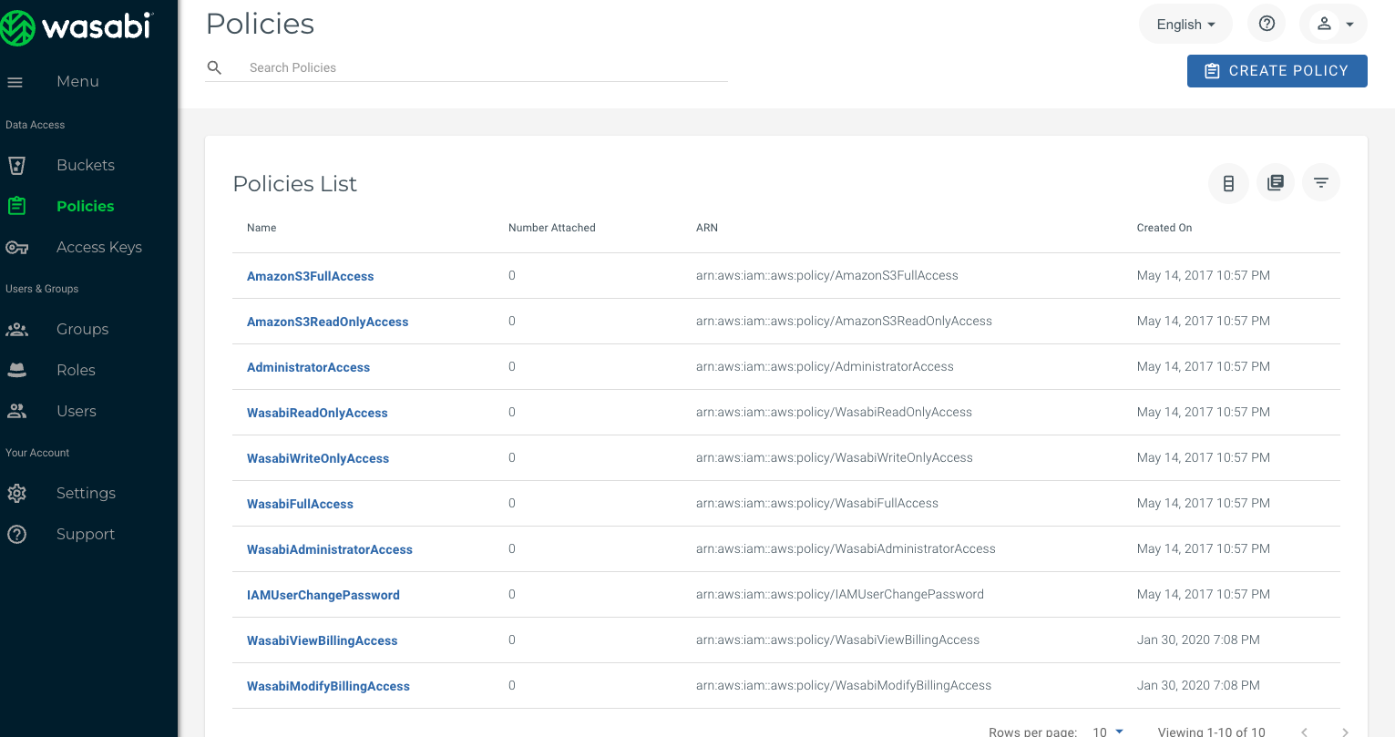The image size is (1395, 737).
Task: Open Buckets bucket icon in sidebar
Action: coord(16,165)
